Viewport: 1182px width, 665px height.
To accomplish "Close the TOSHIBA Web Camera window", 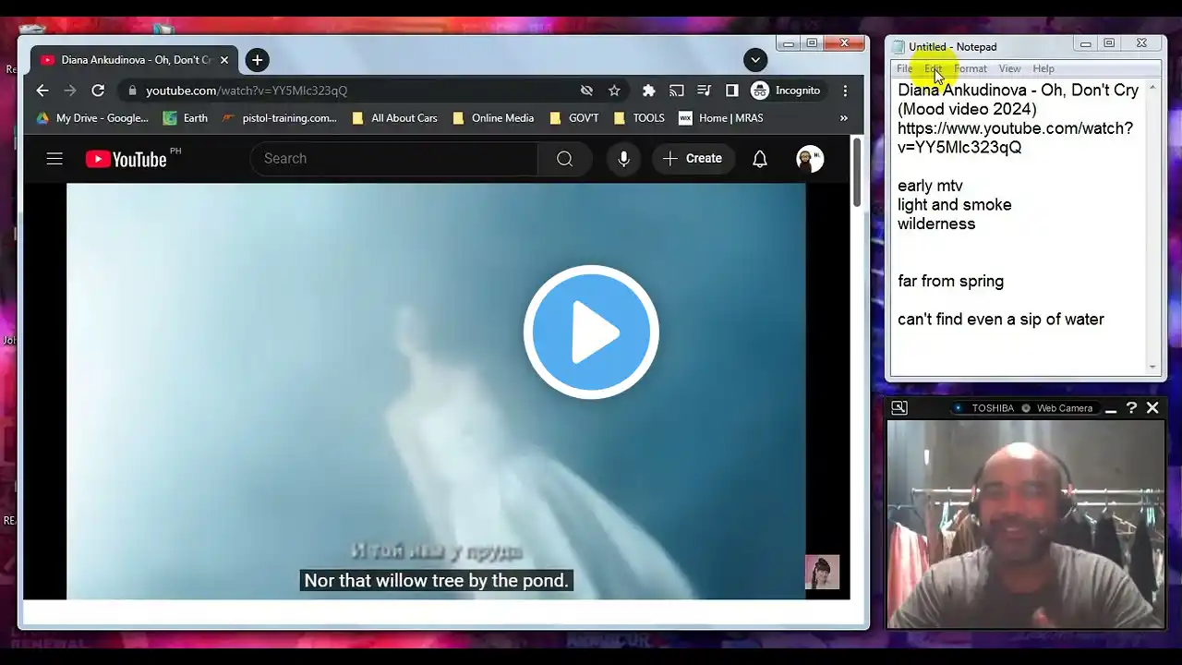I will [x=1152, y=407].
